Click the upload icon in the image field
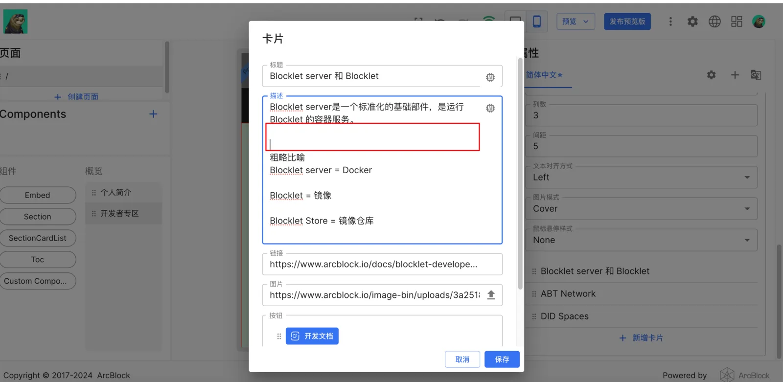Screen dimensions: 783x382 pos(491,295)
